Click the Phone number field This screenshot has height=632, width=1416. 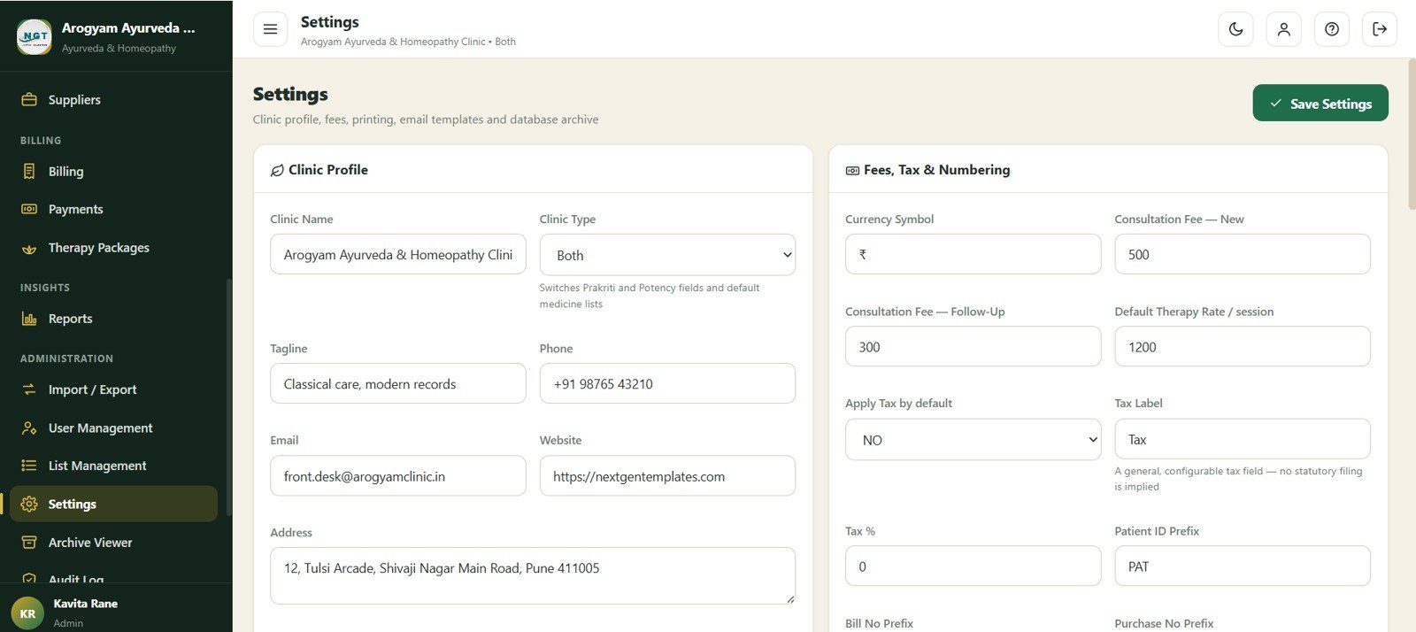coord(667,383)
